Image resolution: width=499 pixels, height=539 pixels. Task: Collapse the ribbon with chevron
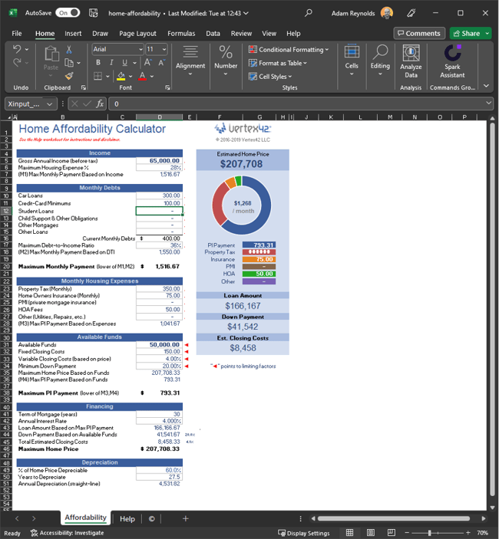[x=486, y=86]
